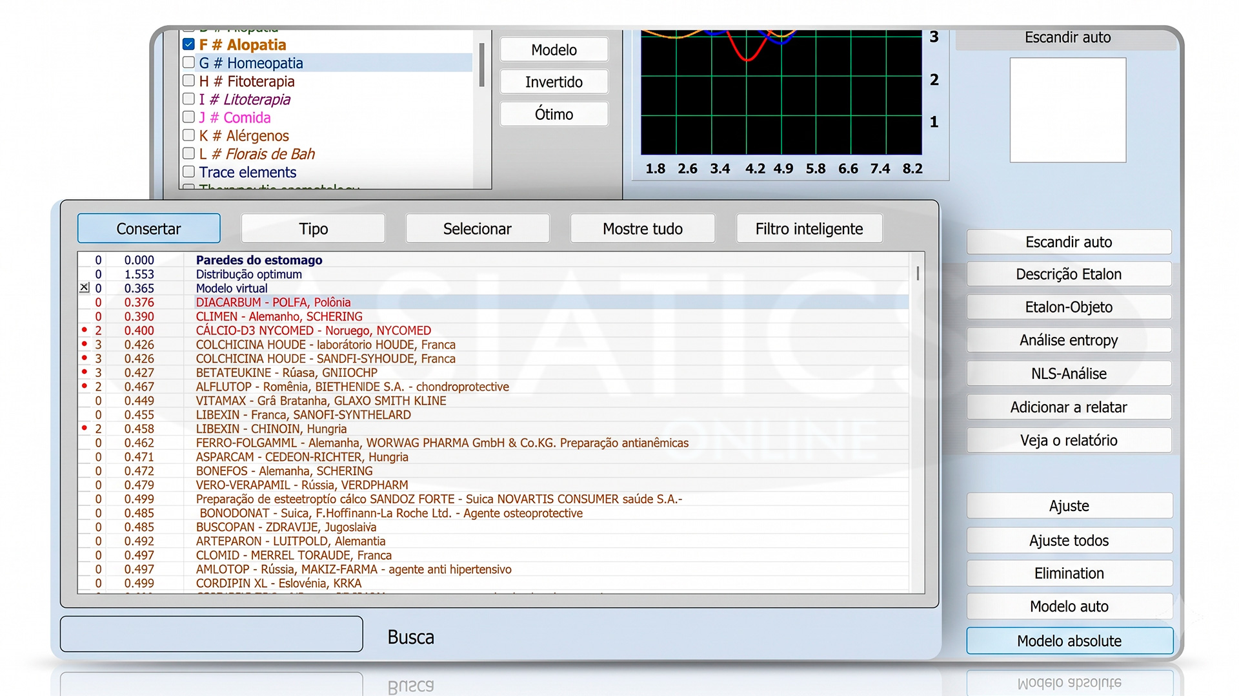Select ARTEPARON - LUITPOLD row
The height and width of the screenshot is (696, 1239).
494,541
